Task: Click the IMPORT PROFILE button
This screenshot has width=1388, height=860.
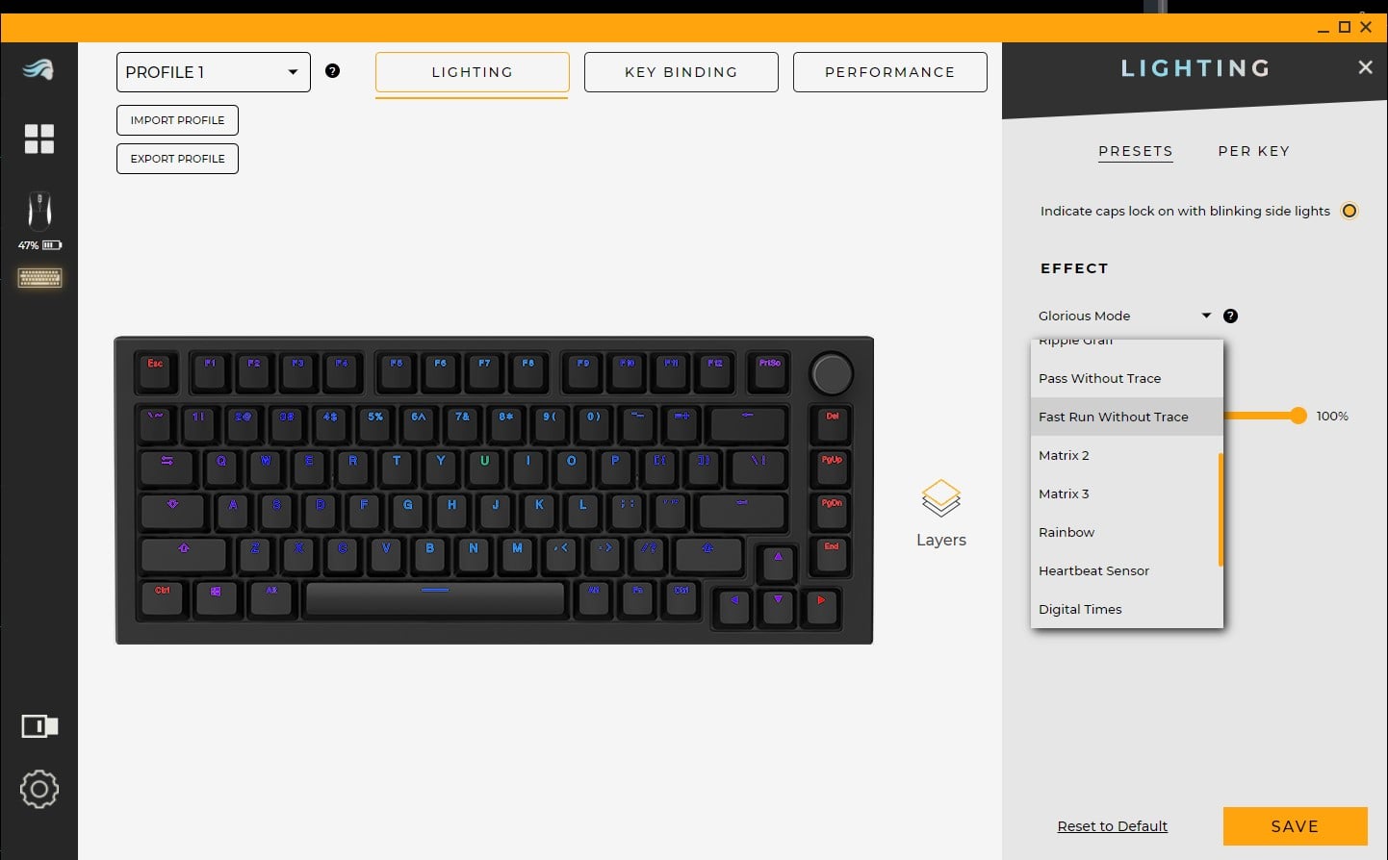Action: point(177,120)
